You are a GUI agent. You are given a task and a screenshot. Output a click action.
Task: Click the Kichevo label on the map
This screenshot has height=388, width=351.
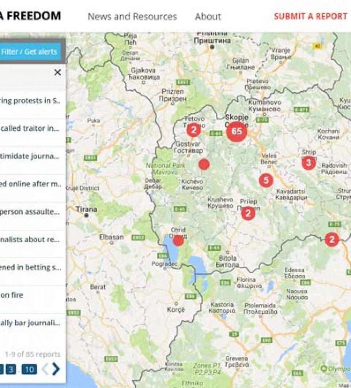point(192,184)
